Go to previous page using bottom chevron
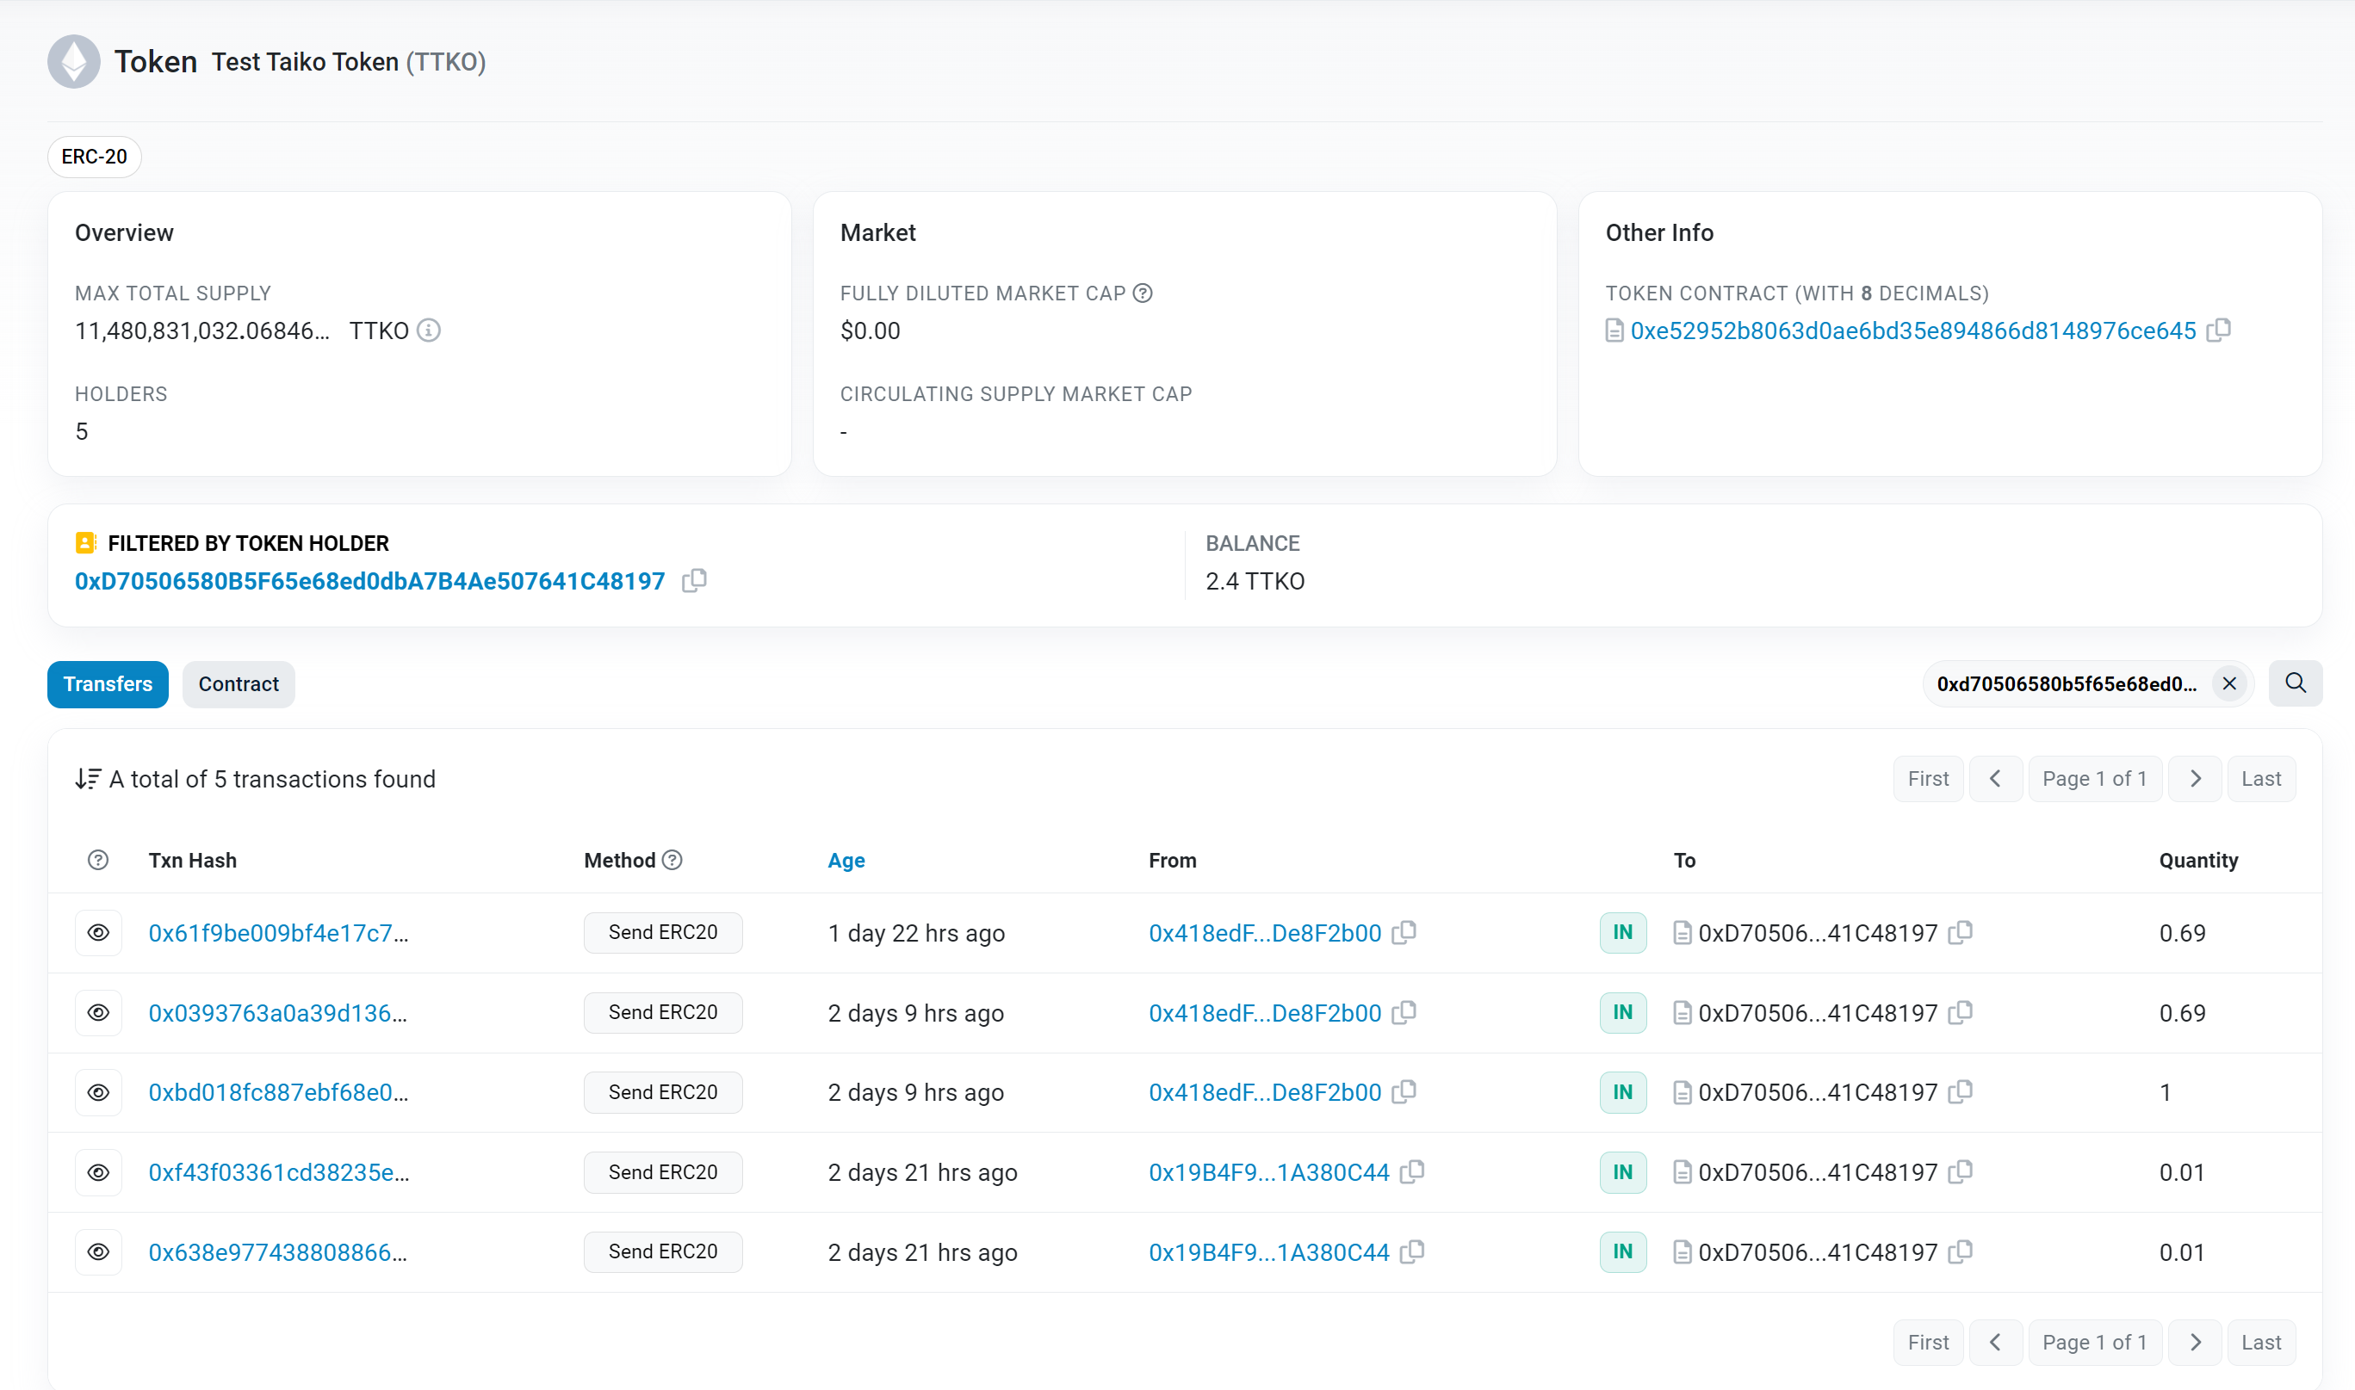2355x1390 pixels. click(1995, 1342)
